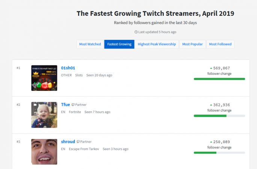
Task: Click the Partner label next to Tfue
Action: point(81,105)
